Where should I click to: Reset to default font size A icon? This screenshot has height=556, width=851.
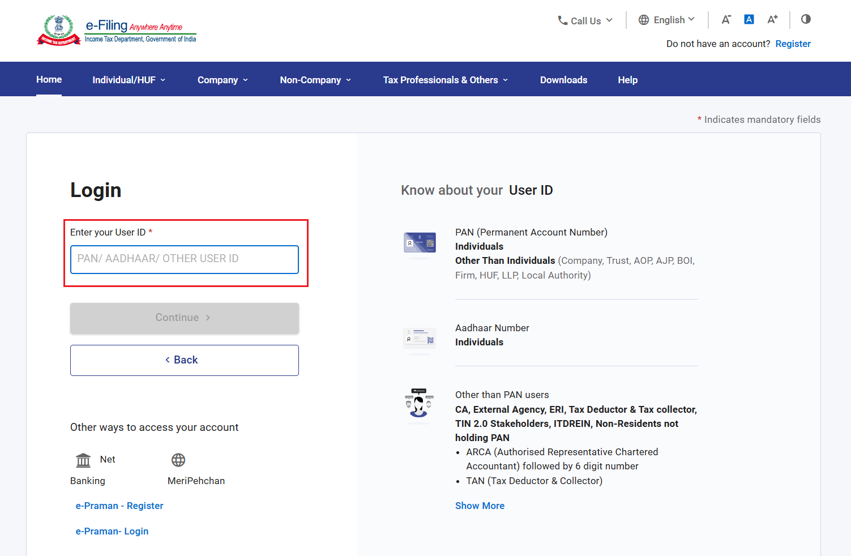coord(749,19)
